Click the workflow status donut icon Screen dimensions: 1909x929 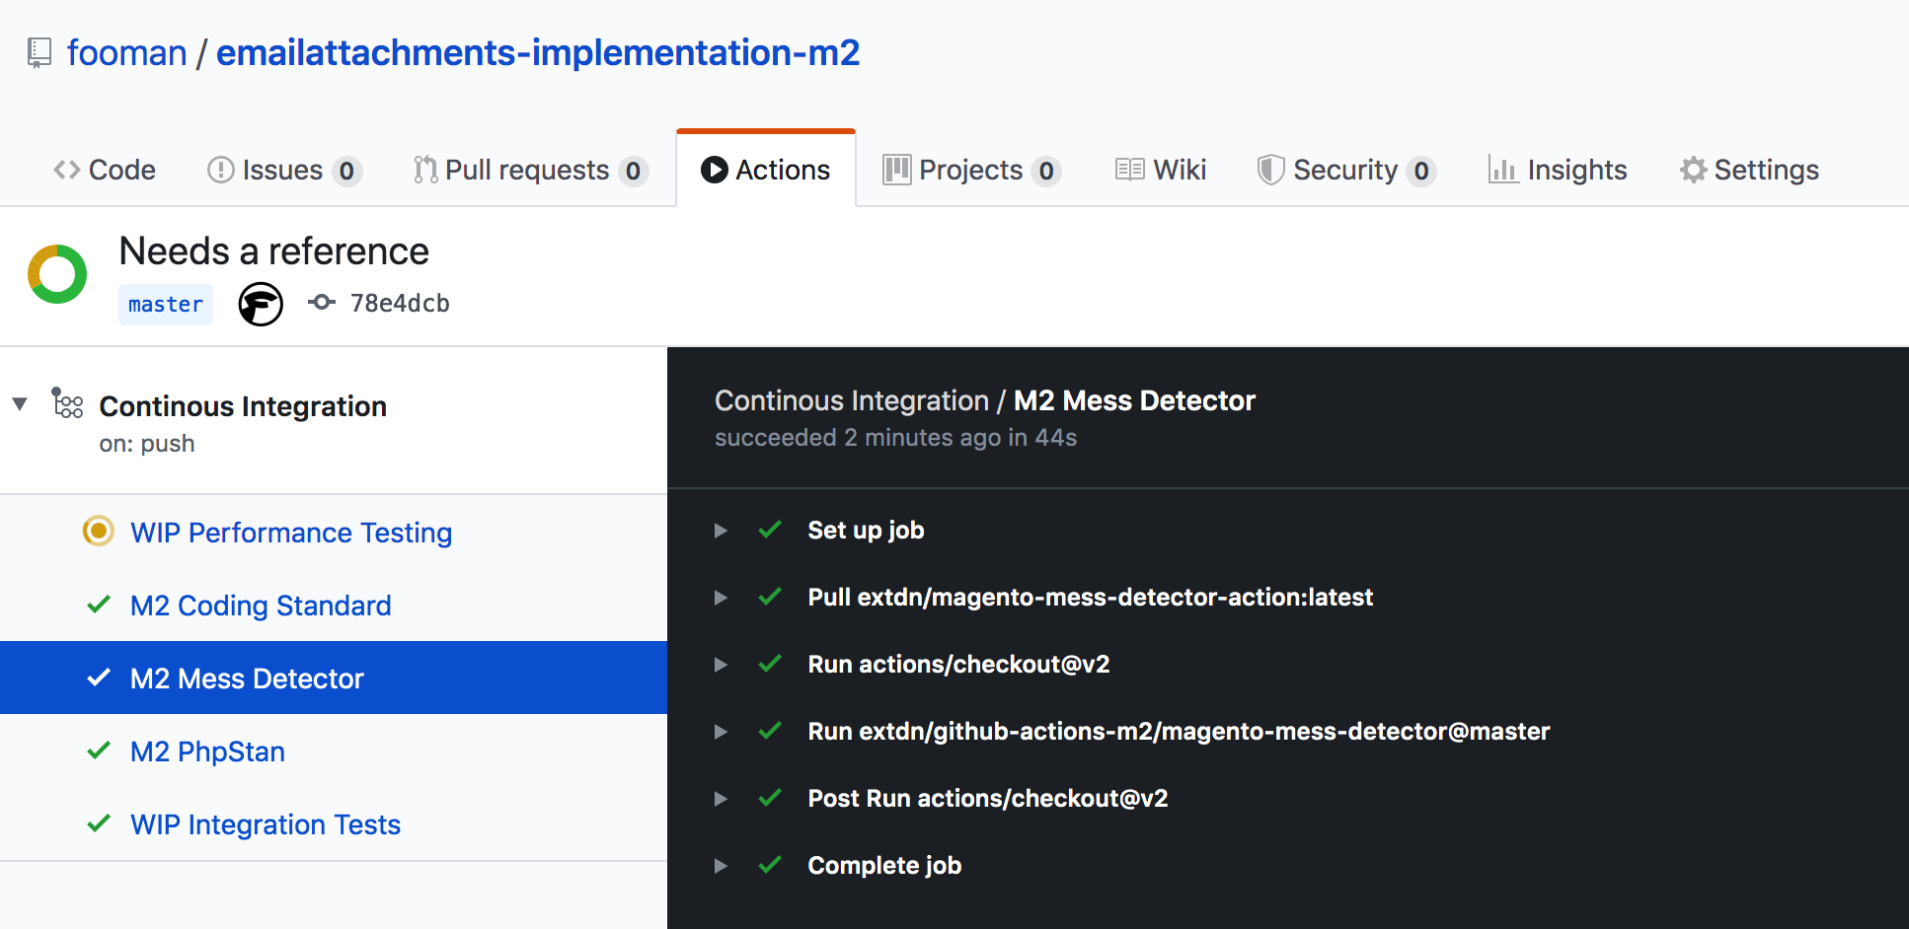click(x=57, y=274)
